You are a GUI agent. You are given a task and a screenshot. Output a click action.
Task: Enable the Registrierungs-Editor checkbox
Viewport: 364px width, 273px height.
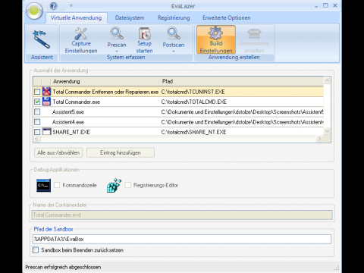(x=128, y=185)
